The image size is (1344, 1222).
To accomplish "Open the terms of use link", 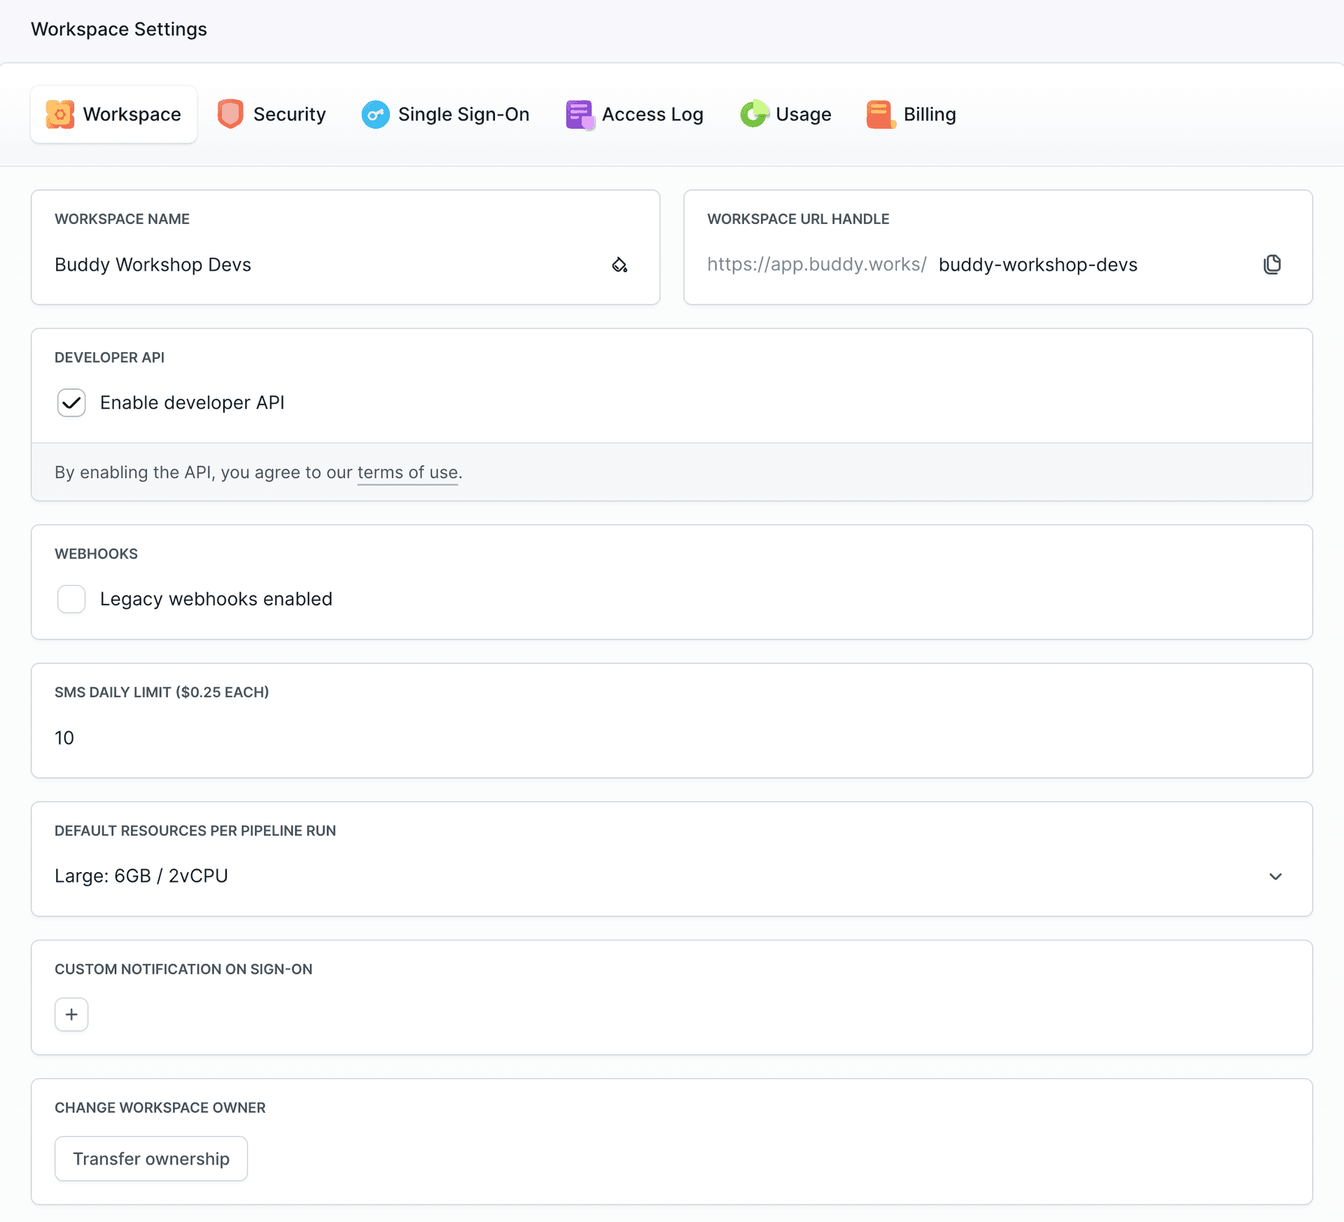I will 407,472.
